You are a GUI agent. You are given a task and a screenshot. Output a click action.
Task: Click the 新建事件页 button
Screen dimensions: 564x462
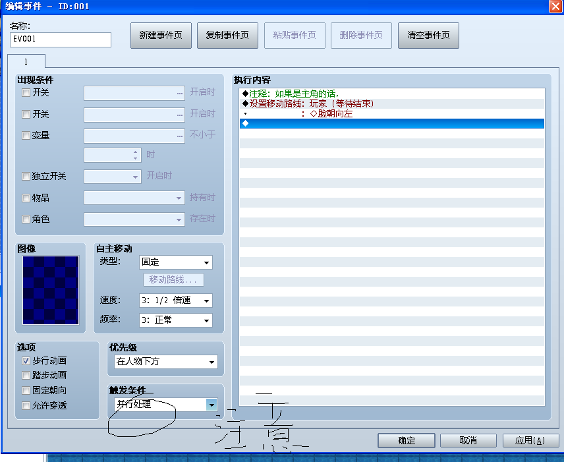point(161,36)
